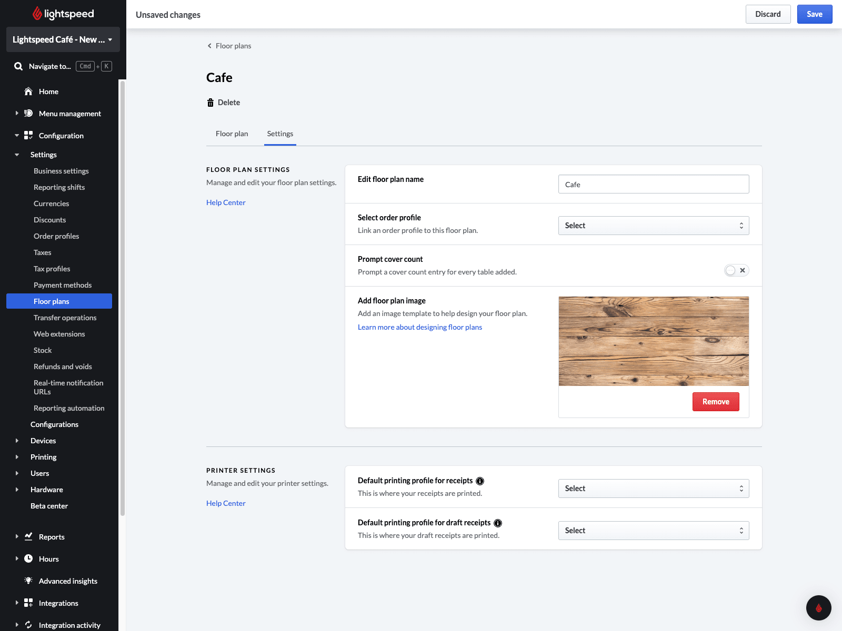Viewport: 842px width, 631px height.
Task: Open draft receipts printing profile dropdown
Action: click(x=653, y=531)
